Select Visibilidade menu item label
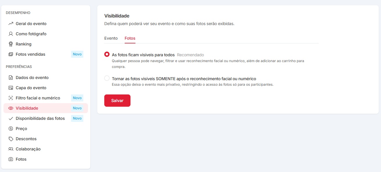The height and width of the screenshot is (172, 381). point(27,108)
